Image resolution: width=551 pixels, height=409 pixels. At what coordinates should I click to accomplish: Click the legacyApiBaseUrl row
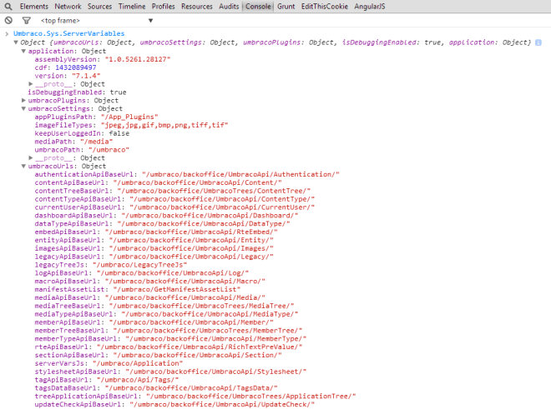154,257
